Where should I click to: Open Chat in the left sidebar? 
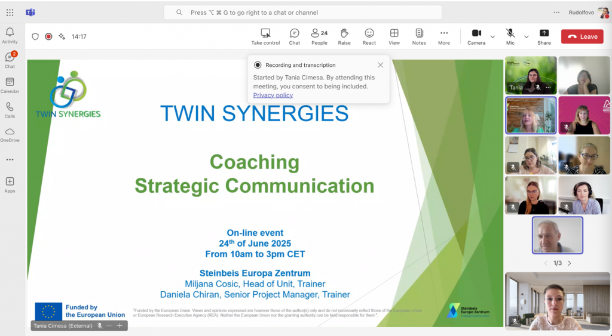(x=10, y=60)
